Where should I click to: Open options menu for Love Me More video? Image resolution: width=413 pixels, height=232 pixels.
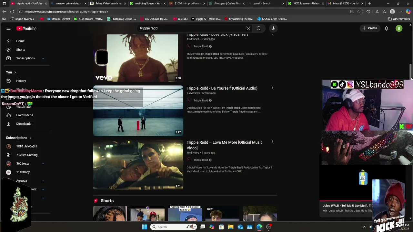273,142
